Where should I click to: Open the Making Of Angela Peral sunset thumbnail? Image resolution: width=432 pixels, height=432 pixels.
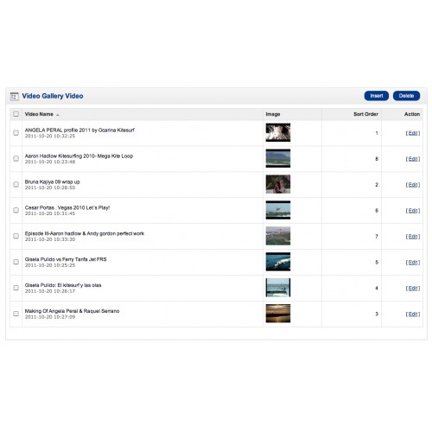[278, 314]
